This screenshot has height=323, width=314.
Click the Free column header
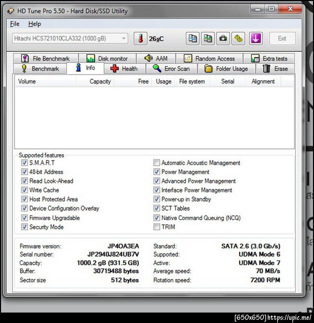coord(132,82)
